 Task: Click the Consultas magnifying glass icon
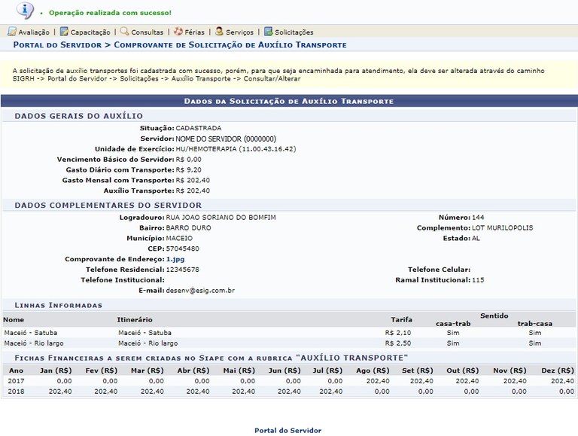point(124,32)
